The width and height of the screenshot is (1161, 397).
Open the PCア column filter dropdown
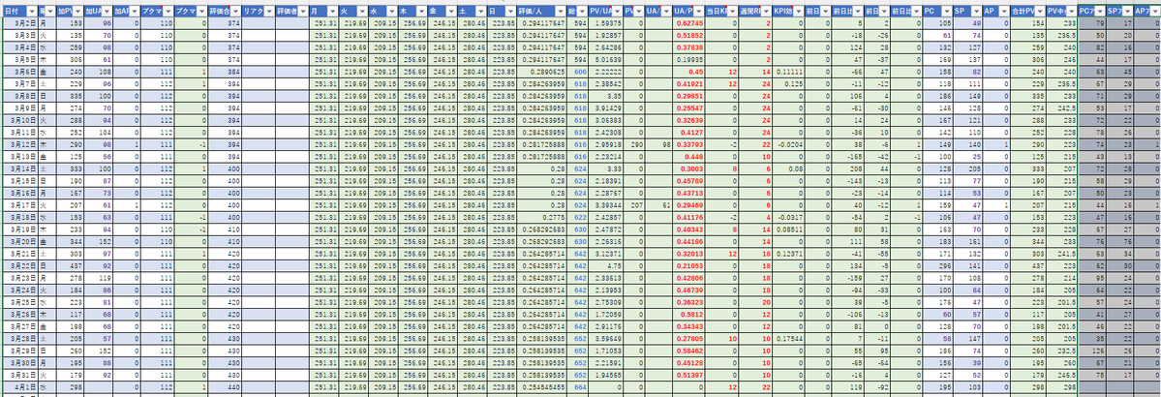(1100, 12)
